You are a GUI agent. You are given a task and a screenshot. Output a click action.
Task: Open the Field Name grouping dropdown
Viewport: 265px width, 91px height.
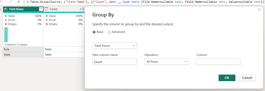(115, 46)
